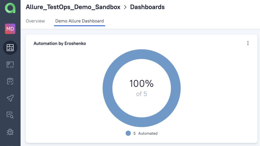Click the Allure_TestOps_Demo_Sandbox breadcrumb link
This screenshot has height=146, width=260.
pos(73,7)
